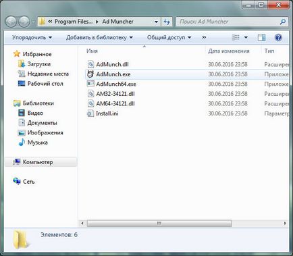Image resolution: width=293 pixels, height=256 pixels.
Task: Click the Загрузки folder icon
Action: pyautogui.click(x=22, y=64)
